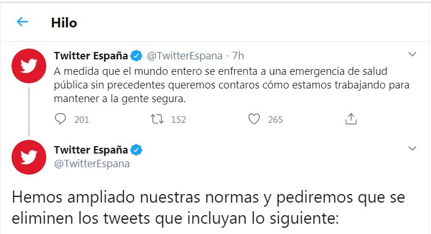Expand the second tweet's chevron menu
Image resolution: width=431 pixels, height=234 pixels.
click(412, 149)
